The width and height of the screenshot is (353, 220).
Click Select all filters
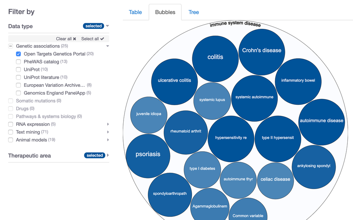click(92, 39)
